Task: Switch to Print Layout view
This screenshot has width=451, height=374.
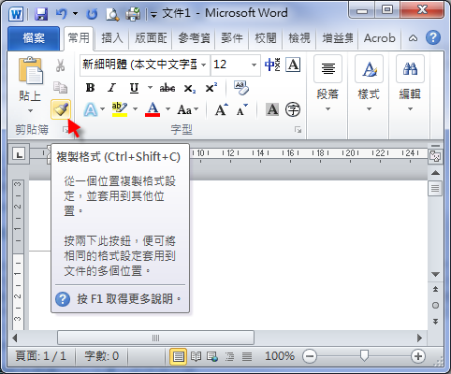Action: coord(179,356)
